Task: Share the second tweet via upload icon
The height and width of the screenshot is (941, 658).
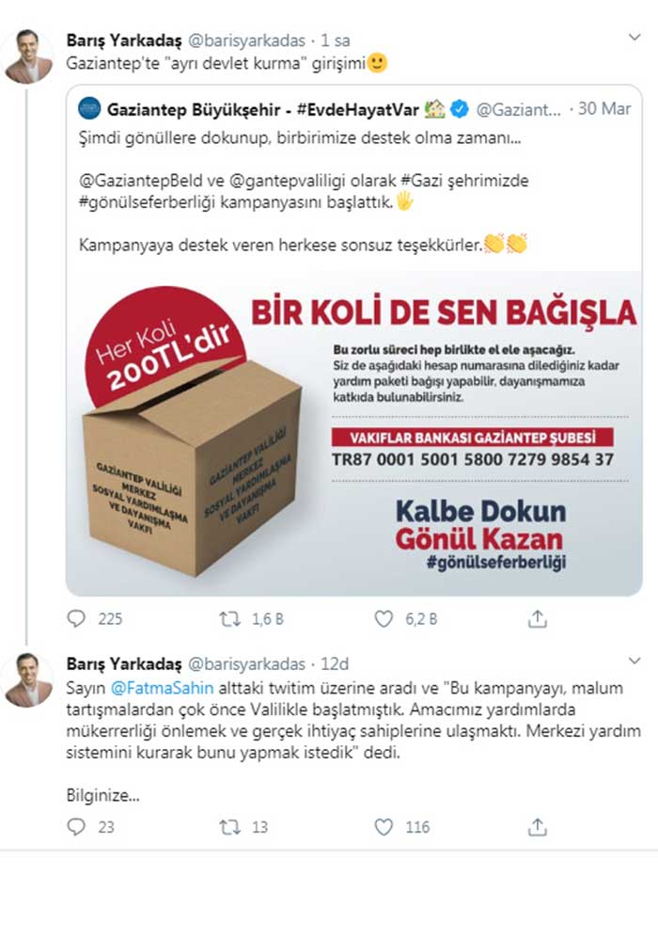Action: 538,827
